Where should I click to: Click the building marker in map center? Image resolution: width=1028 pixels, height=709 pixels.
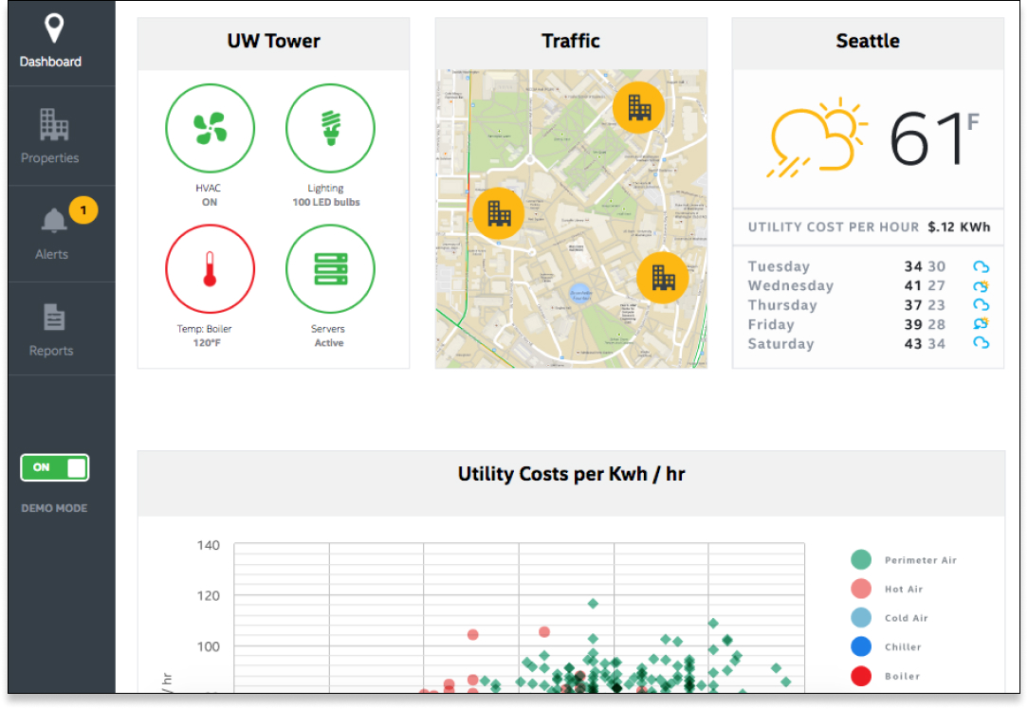pyautogui.click(x=500, y=214)
